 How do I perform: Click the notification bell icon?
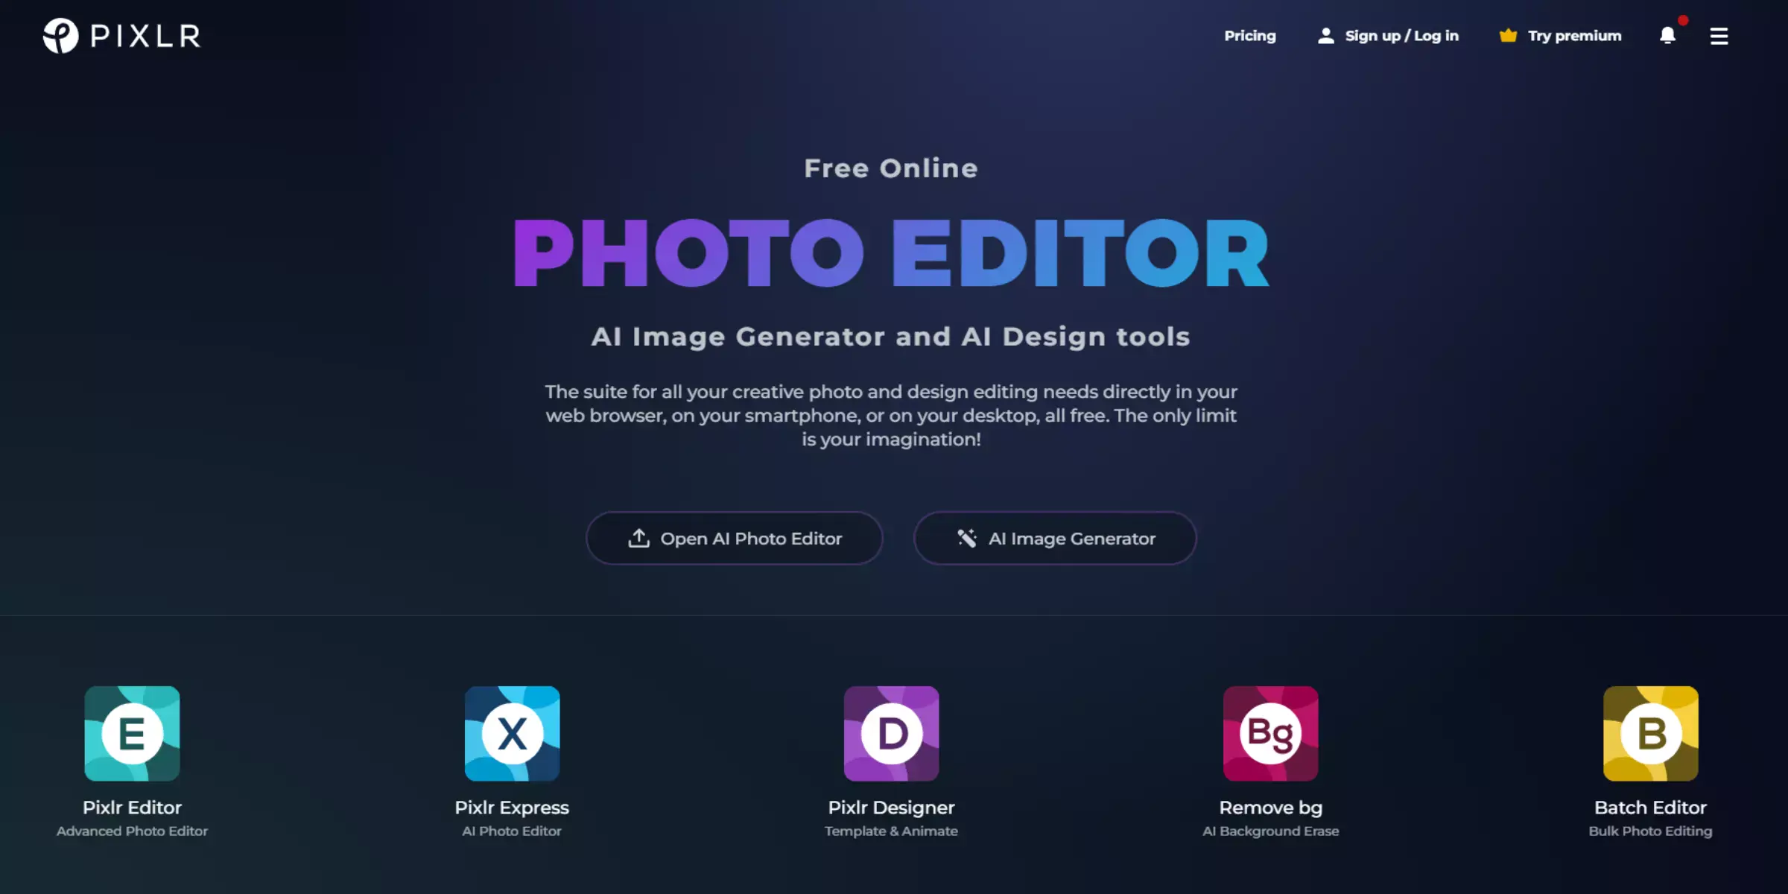[1668, 35]
